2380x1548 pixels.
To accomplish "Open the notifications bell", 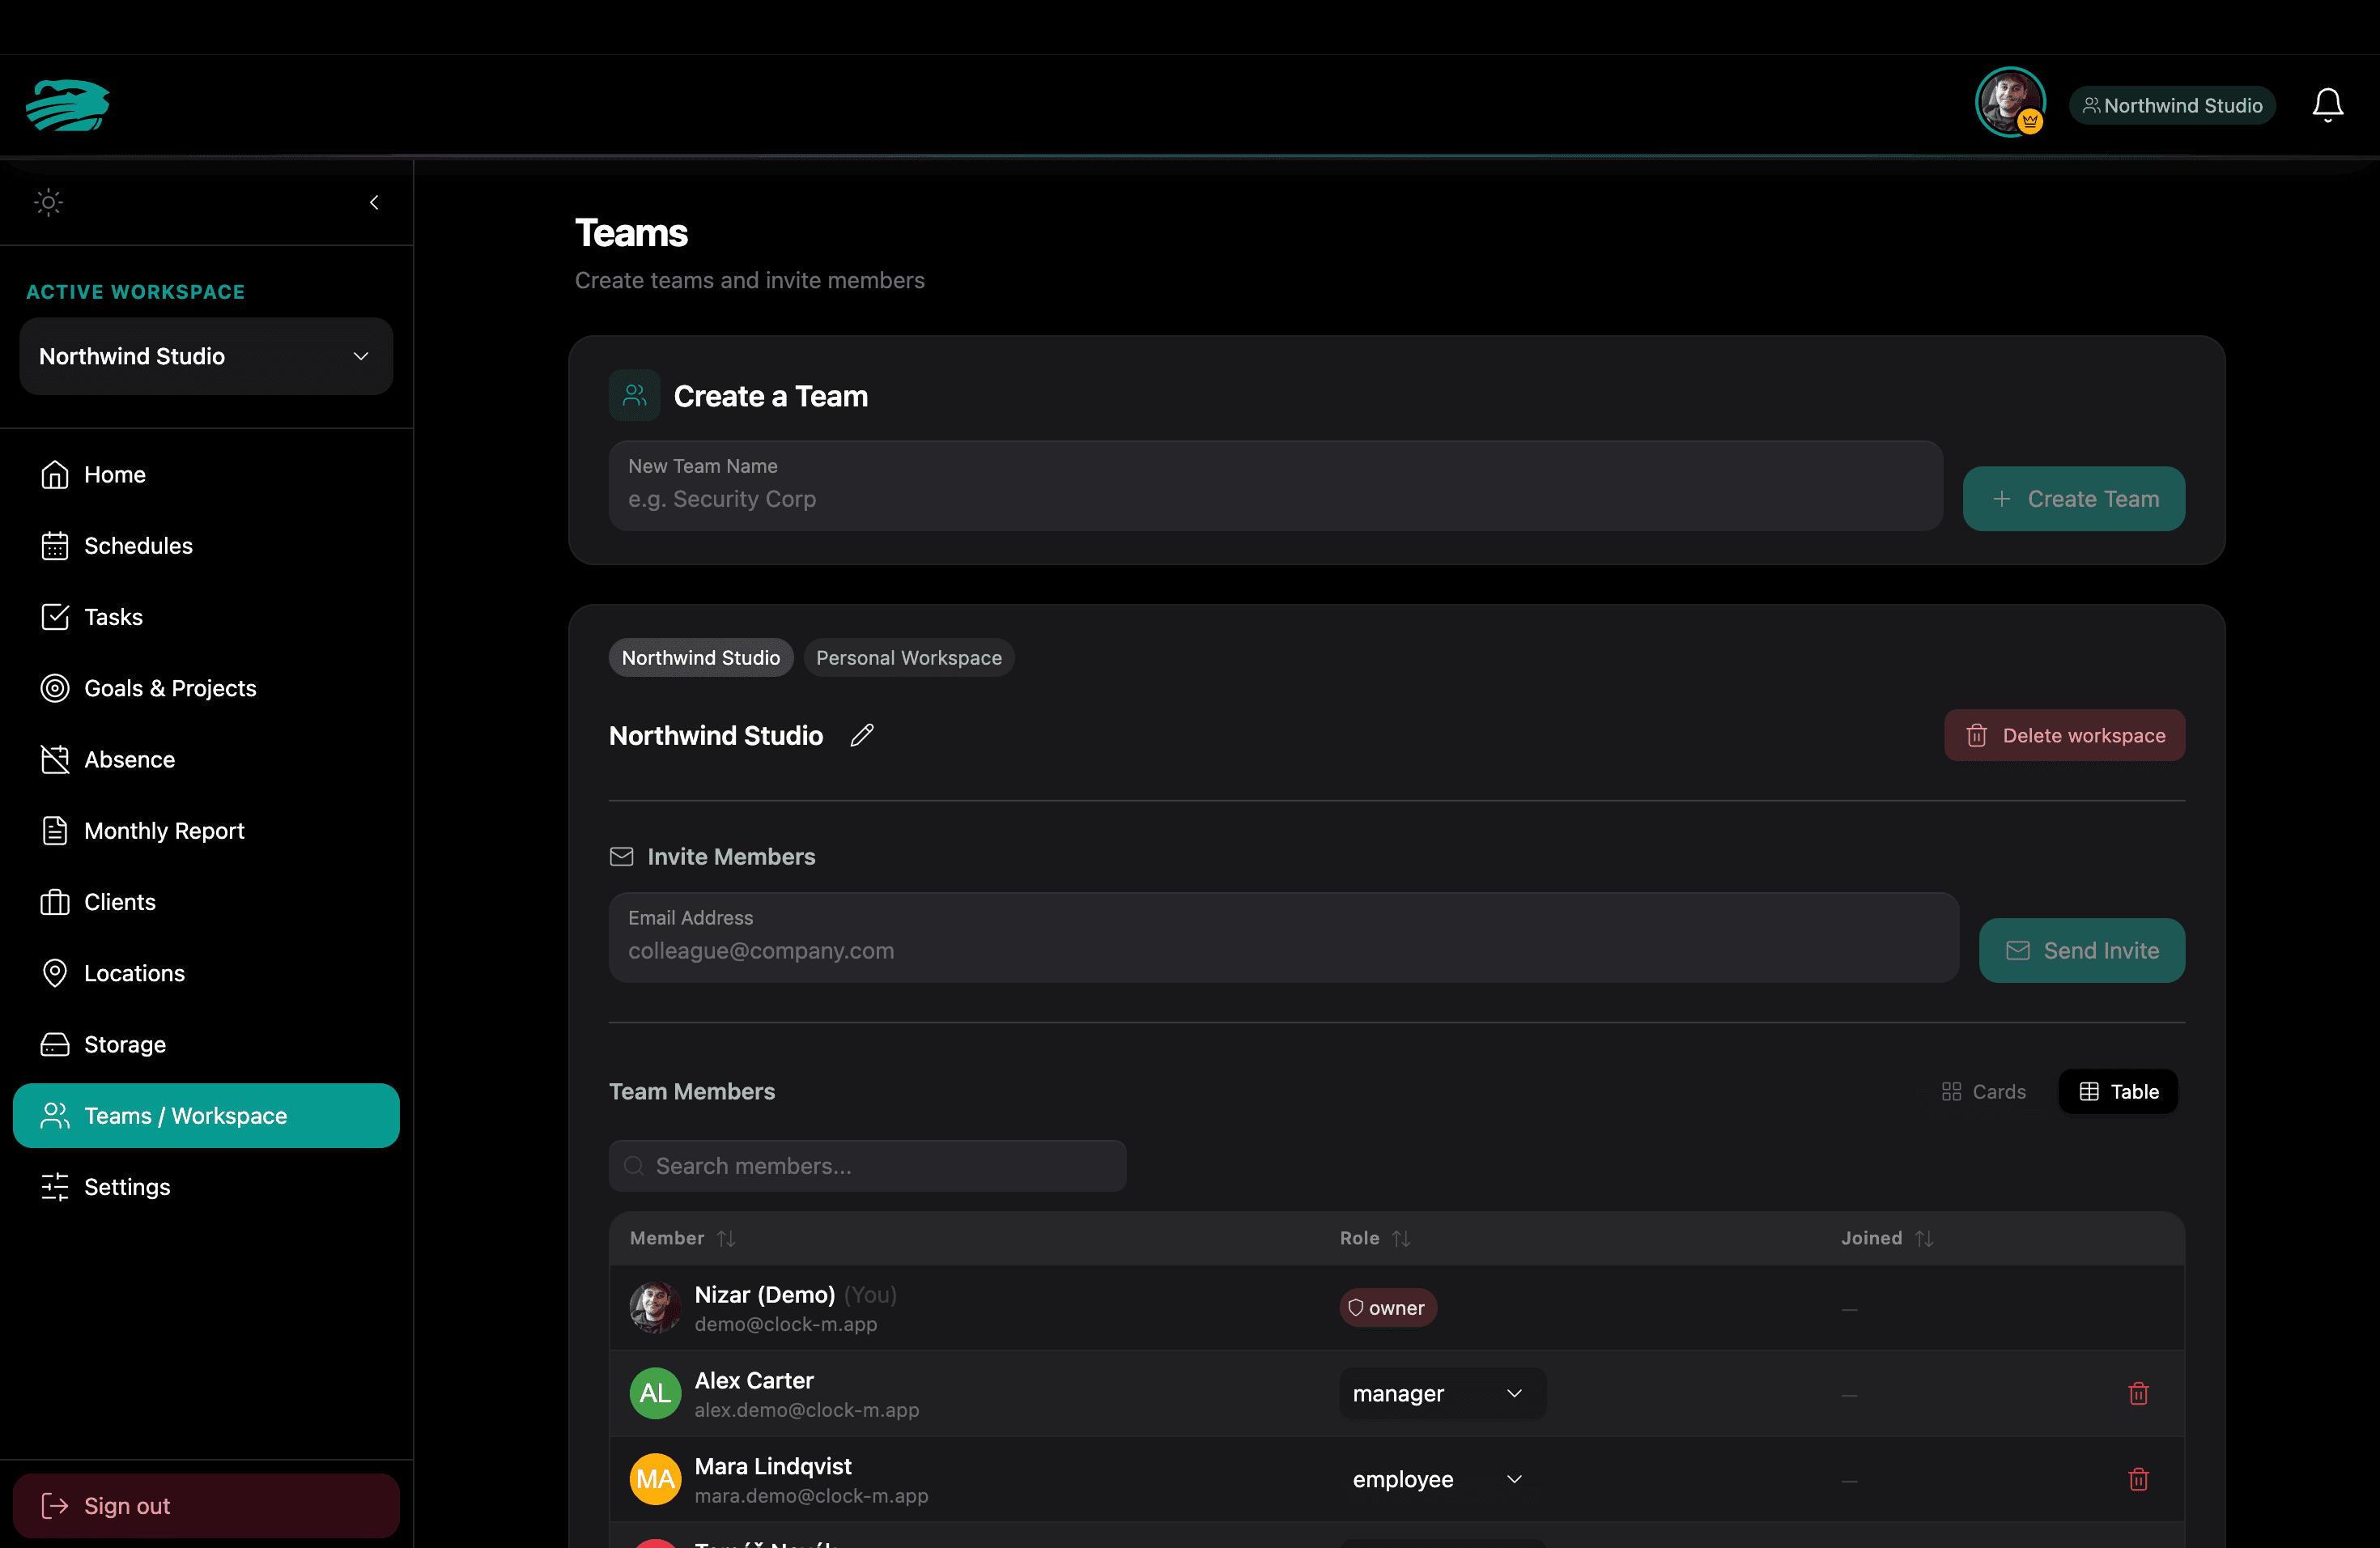I will pos(2327,105).
